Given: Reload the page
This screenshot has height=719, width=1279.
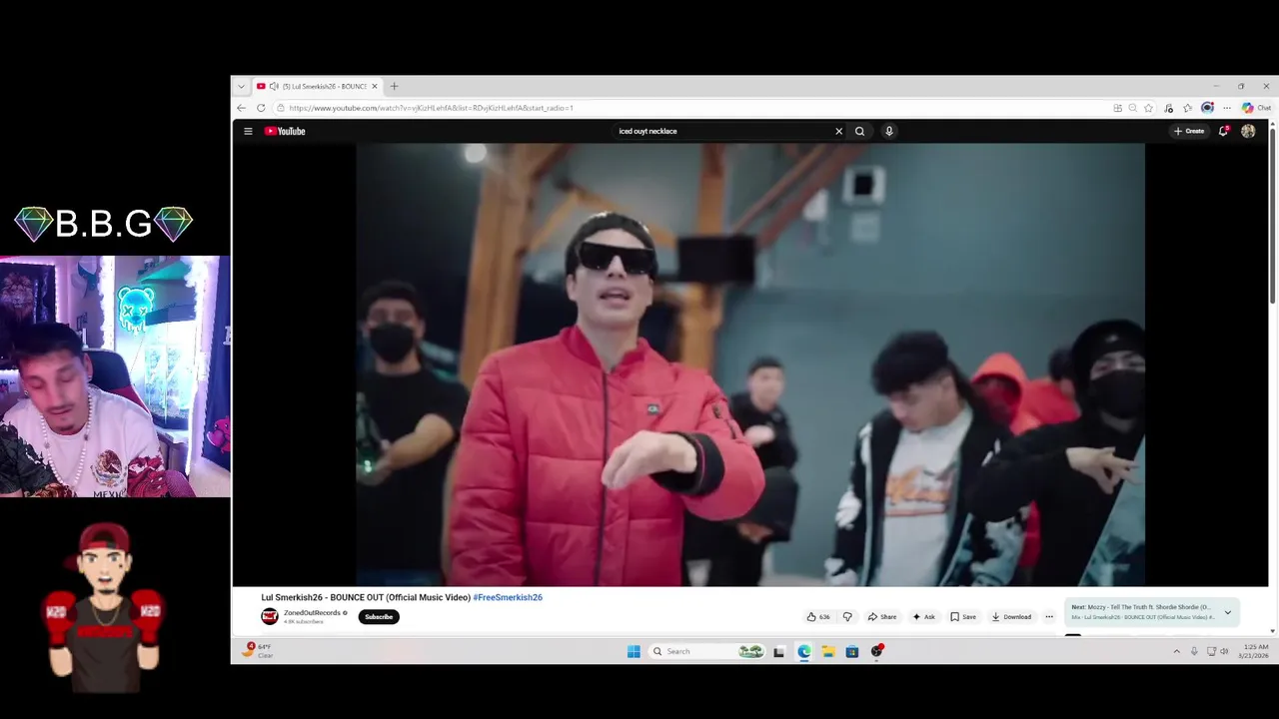Looking at the screenshot, I should (261, 108).
